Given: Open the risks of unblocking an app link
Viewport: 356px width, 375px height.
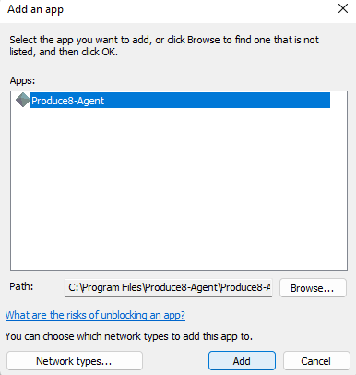Looking at the screenshot, I should 95,315.
